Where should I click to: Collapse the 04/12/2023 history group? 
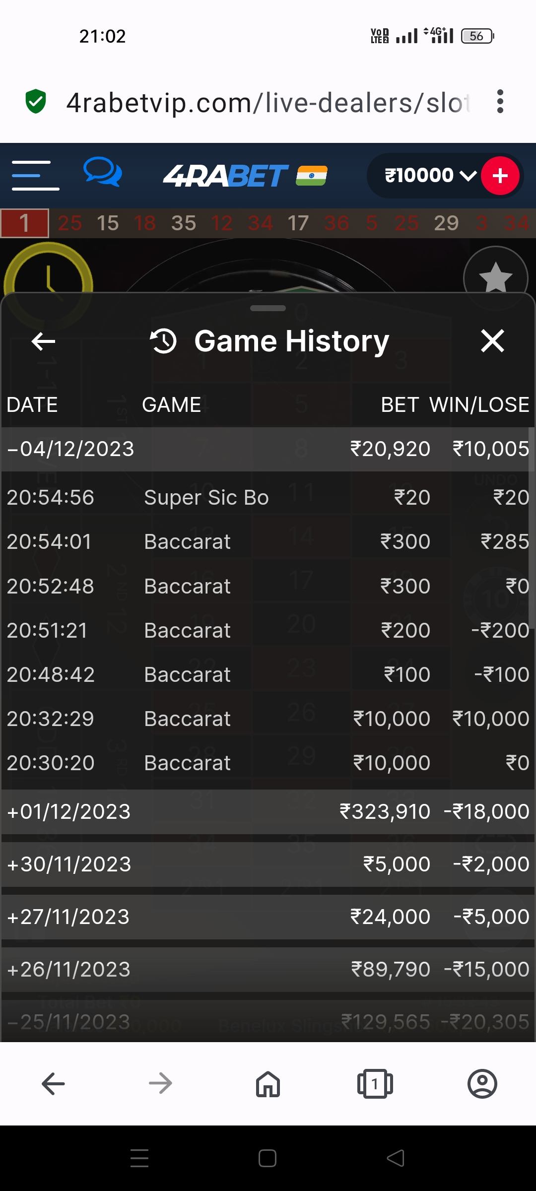coord(70,449)
